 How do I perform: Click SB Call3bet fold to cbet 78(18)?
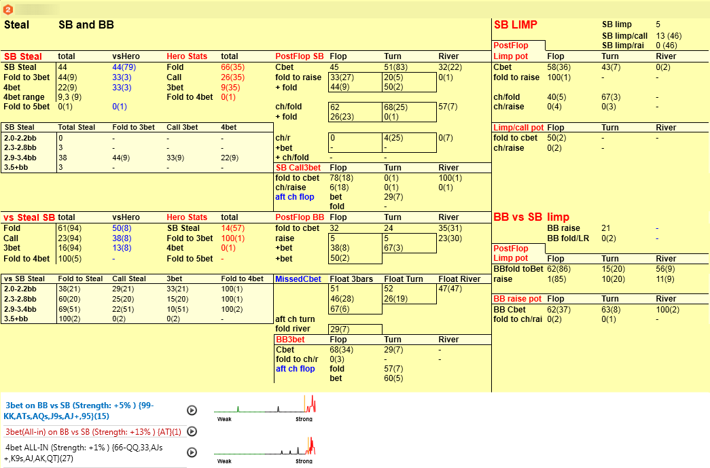coord(342,178)
